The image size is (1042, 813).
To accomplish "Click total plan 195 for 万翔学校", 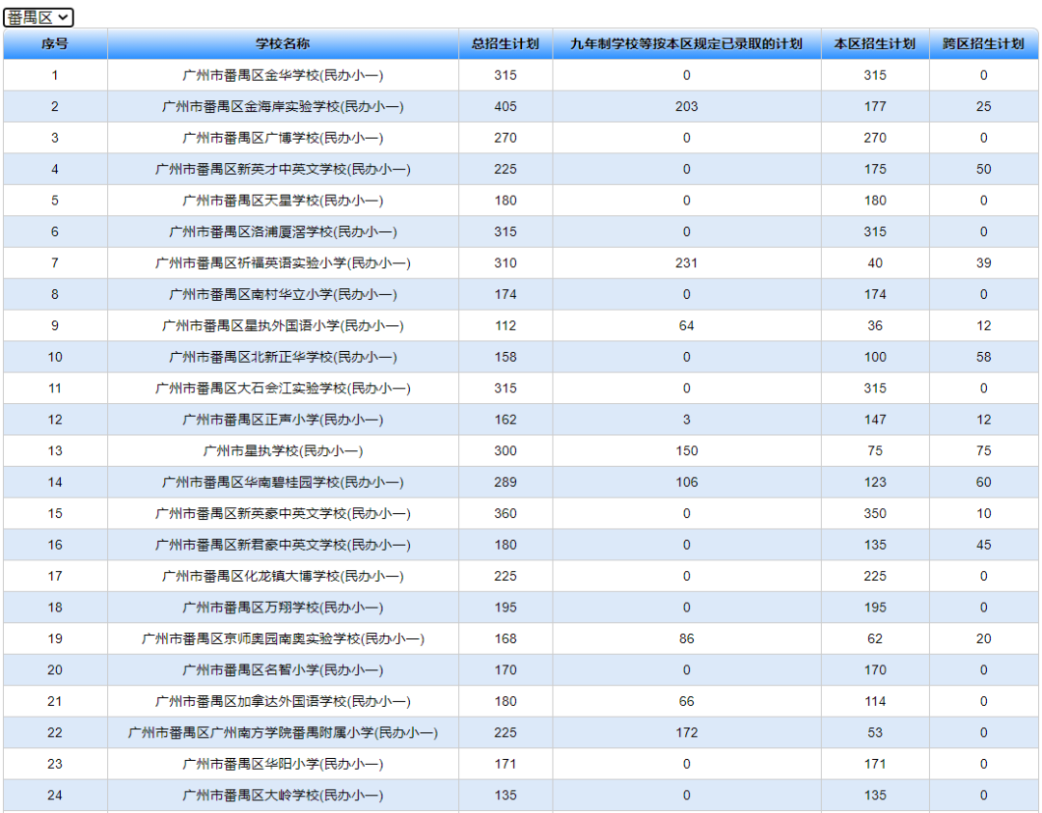I will click(x=505, y=607).
